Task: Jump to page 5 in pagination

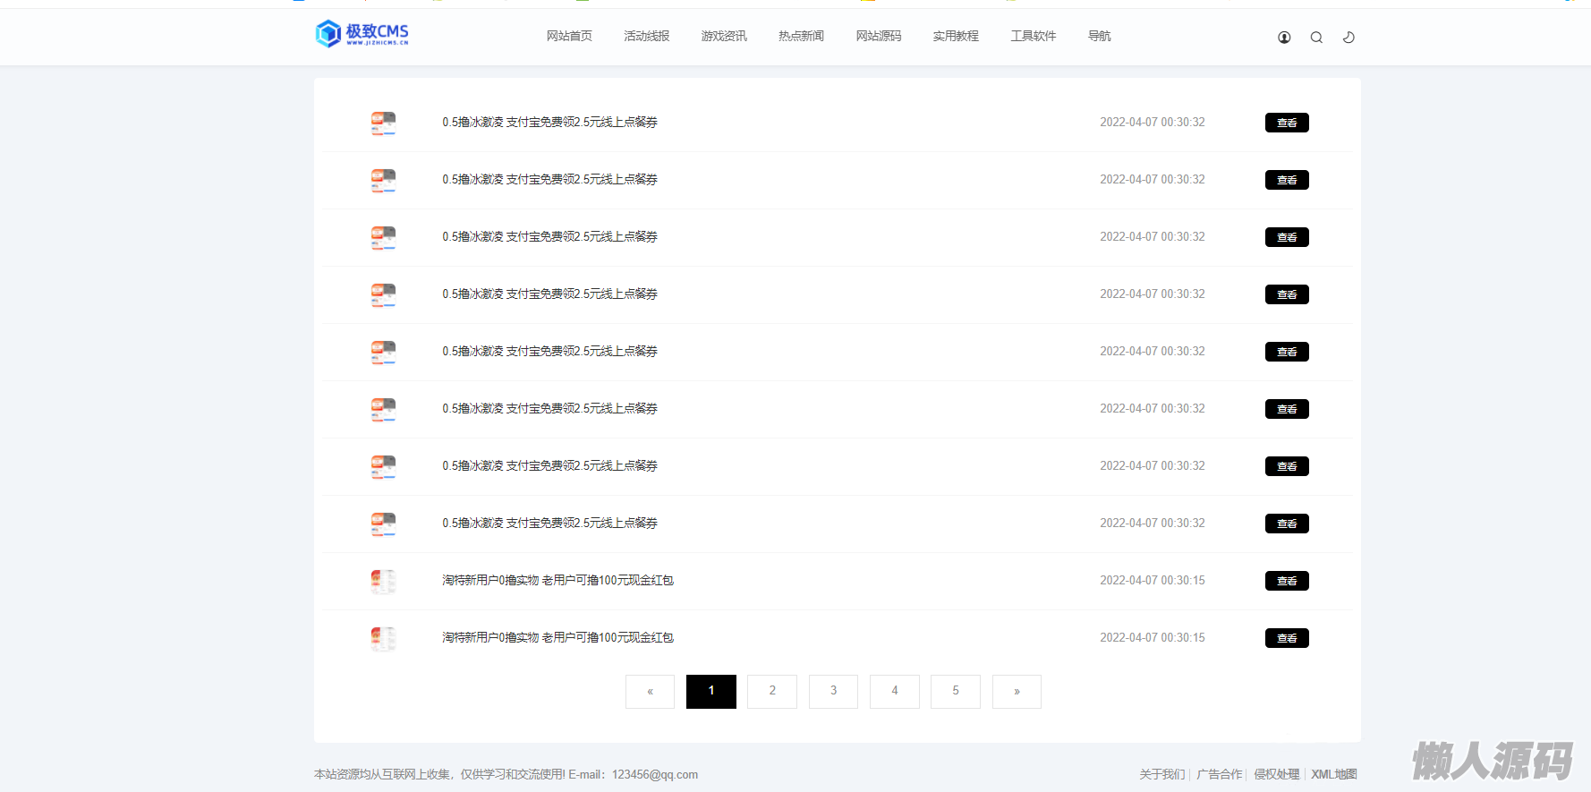Action: (x=956, y=691)
